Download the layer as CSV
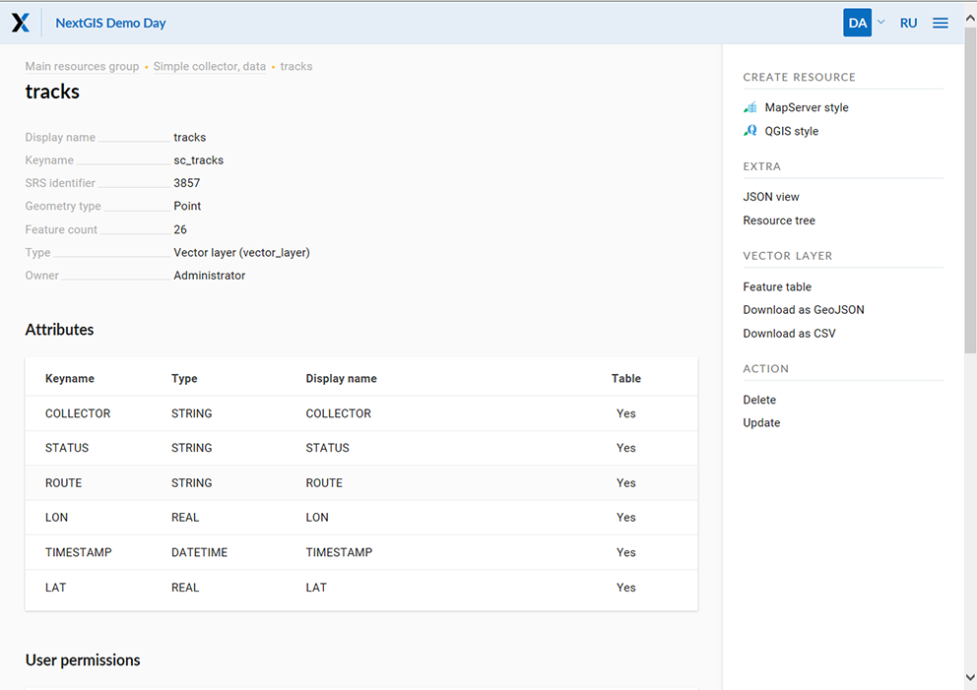 [x=790, y=333]
